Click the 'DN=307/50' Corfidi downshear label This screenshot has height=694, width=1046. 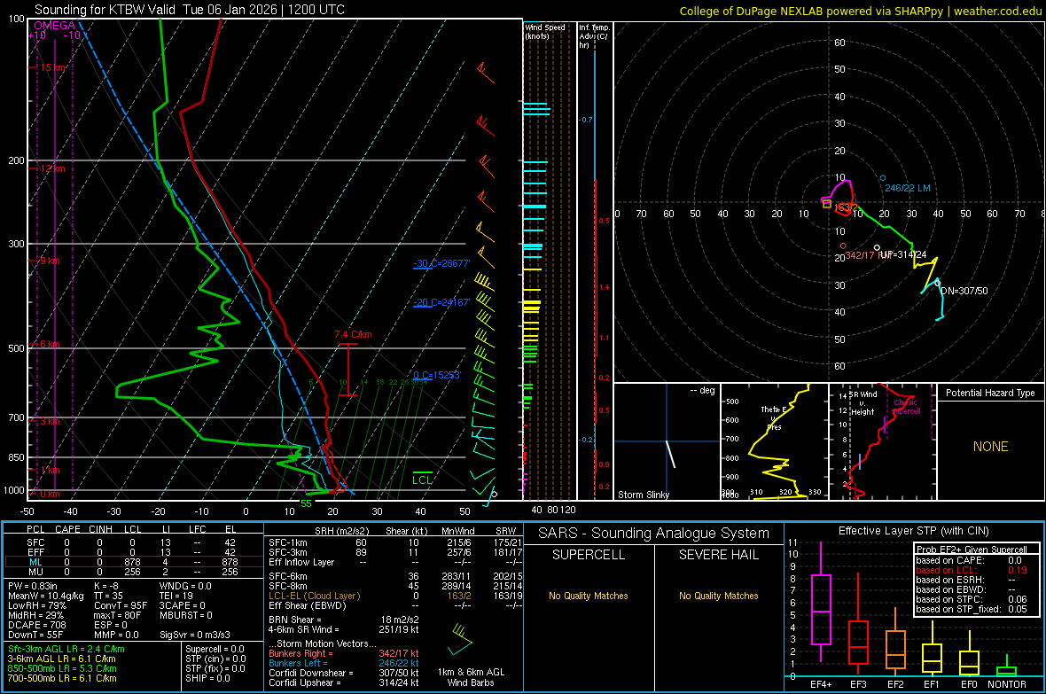point(964,291)
